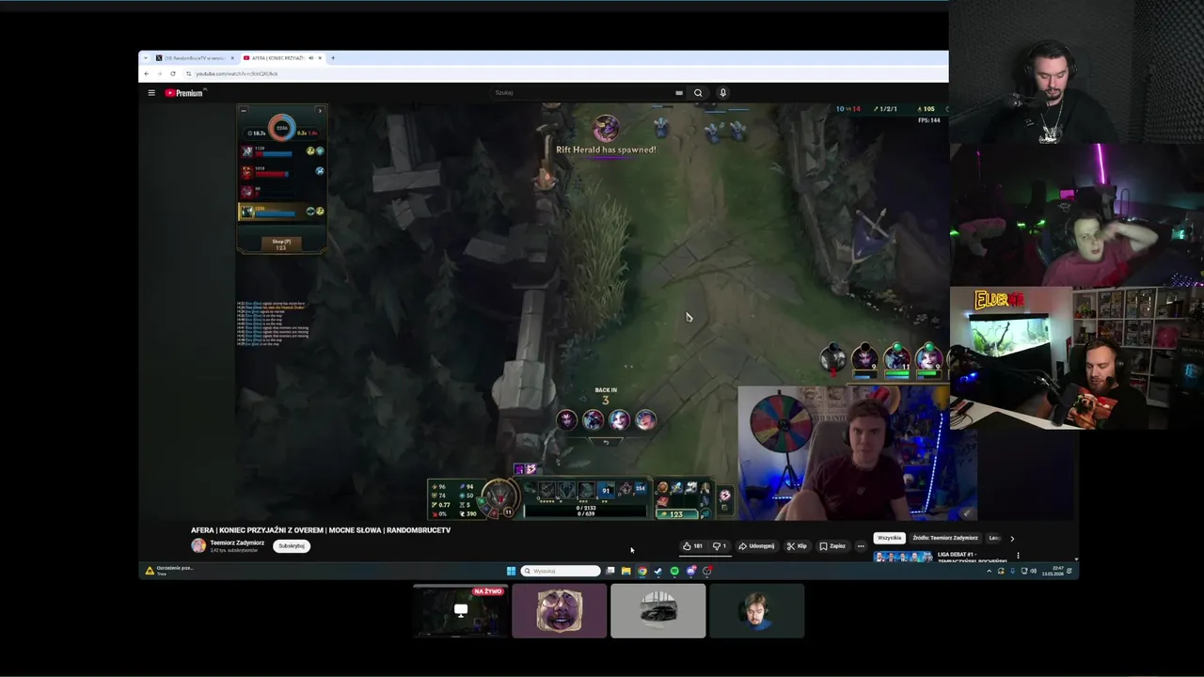The image size is (1204, 677).
Task: Open Steam from the Windows taskbar
Action: pos(658,571)
